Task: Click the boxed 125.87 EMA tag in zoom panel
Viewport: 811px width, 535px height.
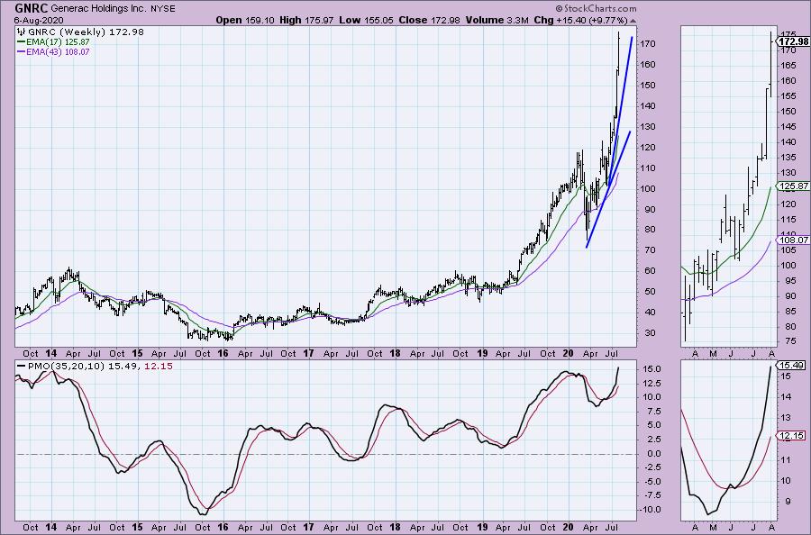Action: tap(793, 186)
